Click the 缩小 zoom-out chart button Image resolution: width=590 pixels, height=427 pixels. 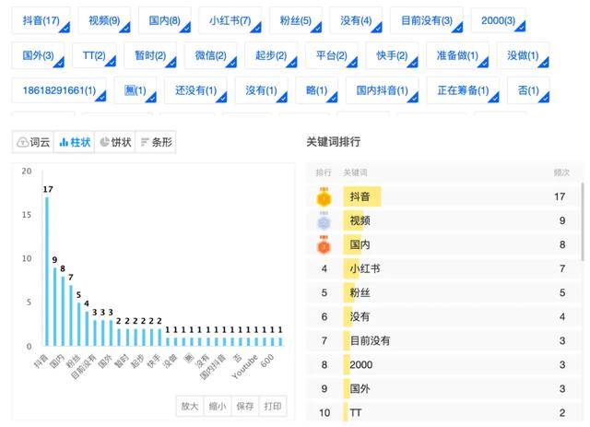coord(218,406)
